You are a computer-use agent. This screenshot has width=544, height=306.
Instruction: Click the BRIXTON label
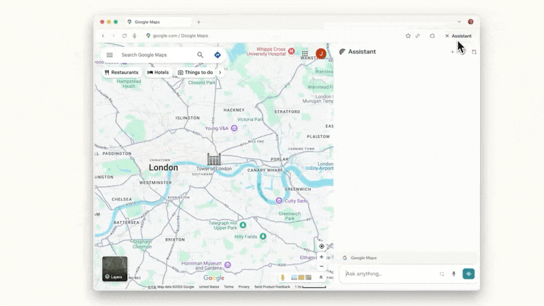[x=175, y=240]
